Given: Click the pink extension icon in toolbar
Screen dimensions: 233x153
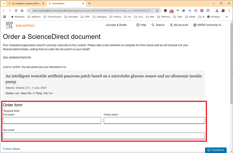Looking at the screenshot, I should [x=202, y=11].
